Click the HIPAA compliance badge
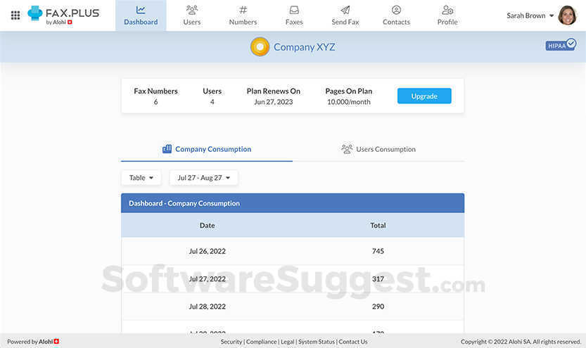Screen dimensions: 586x348 tap(561, 45)
